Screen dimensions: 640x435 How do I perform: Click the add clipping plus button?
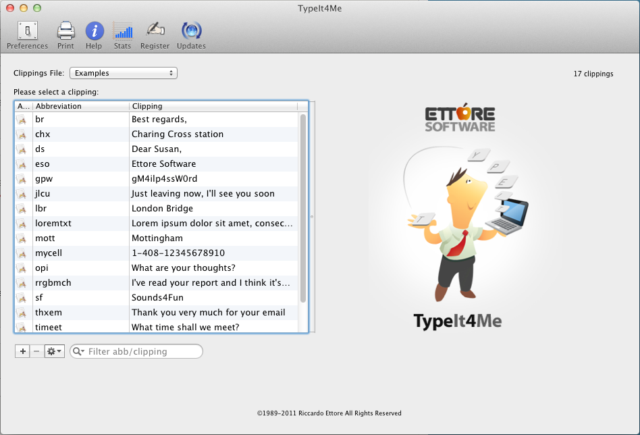pos(22,351)
